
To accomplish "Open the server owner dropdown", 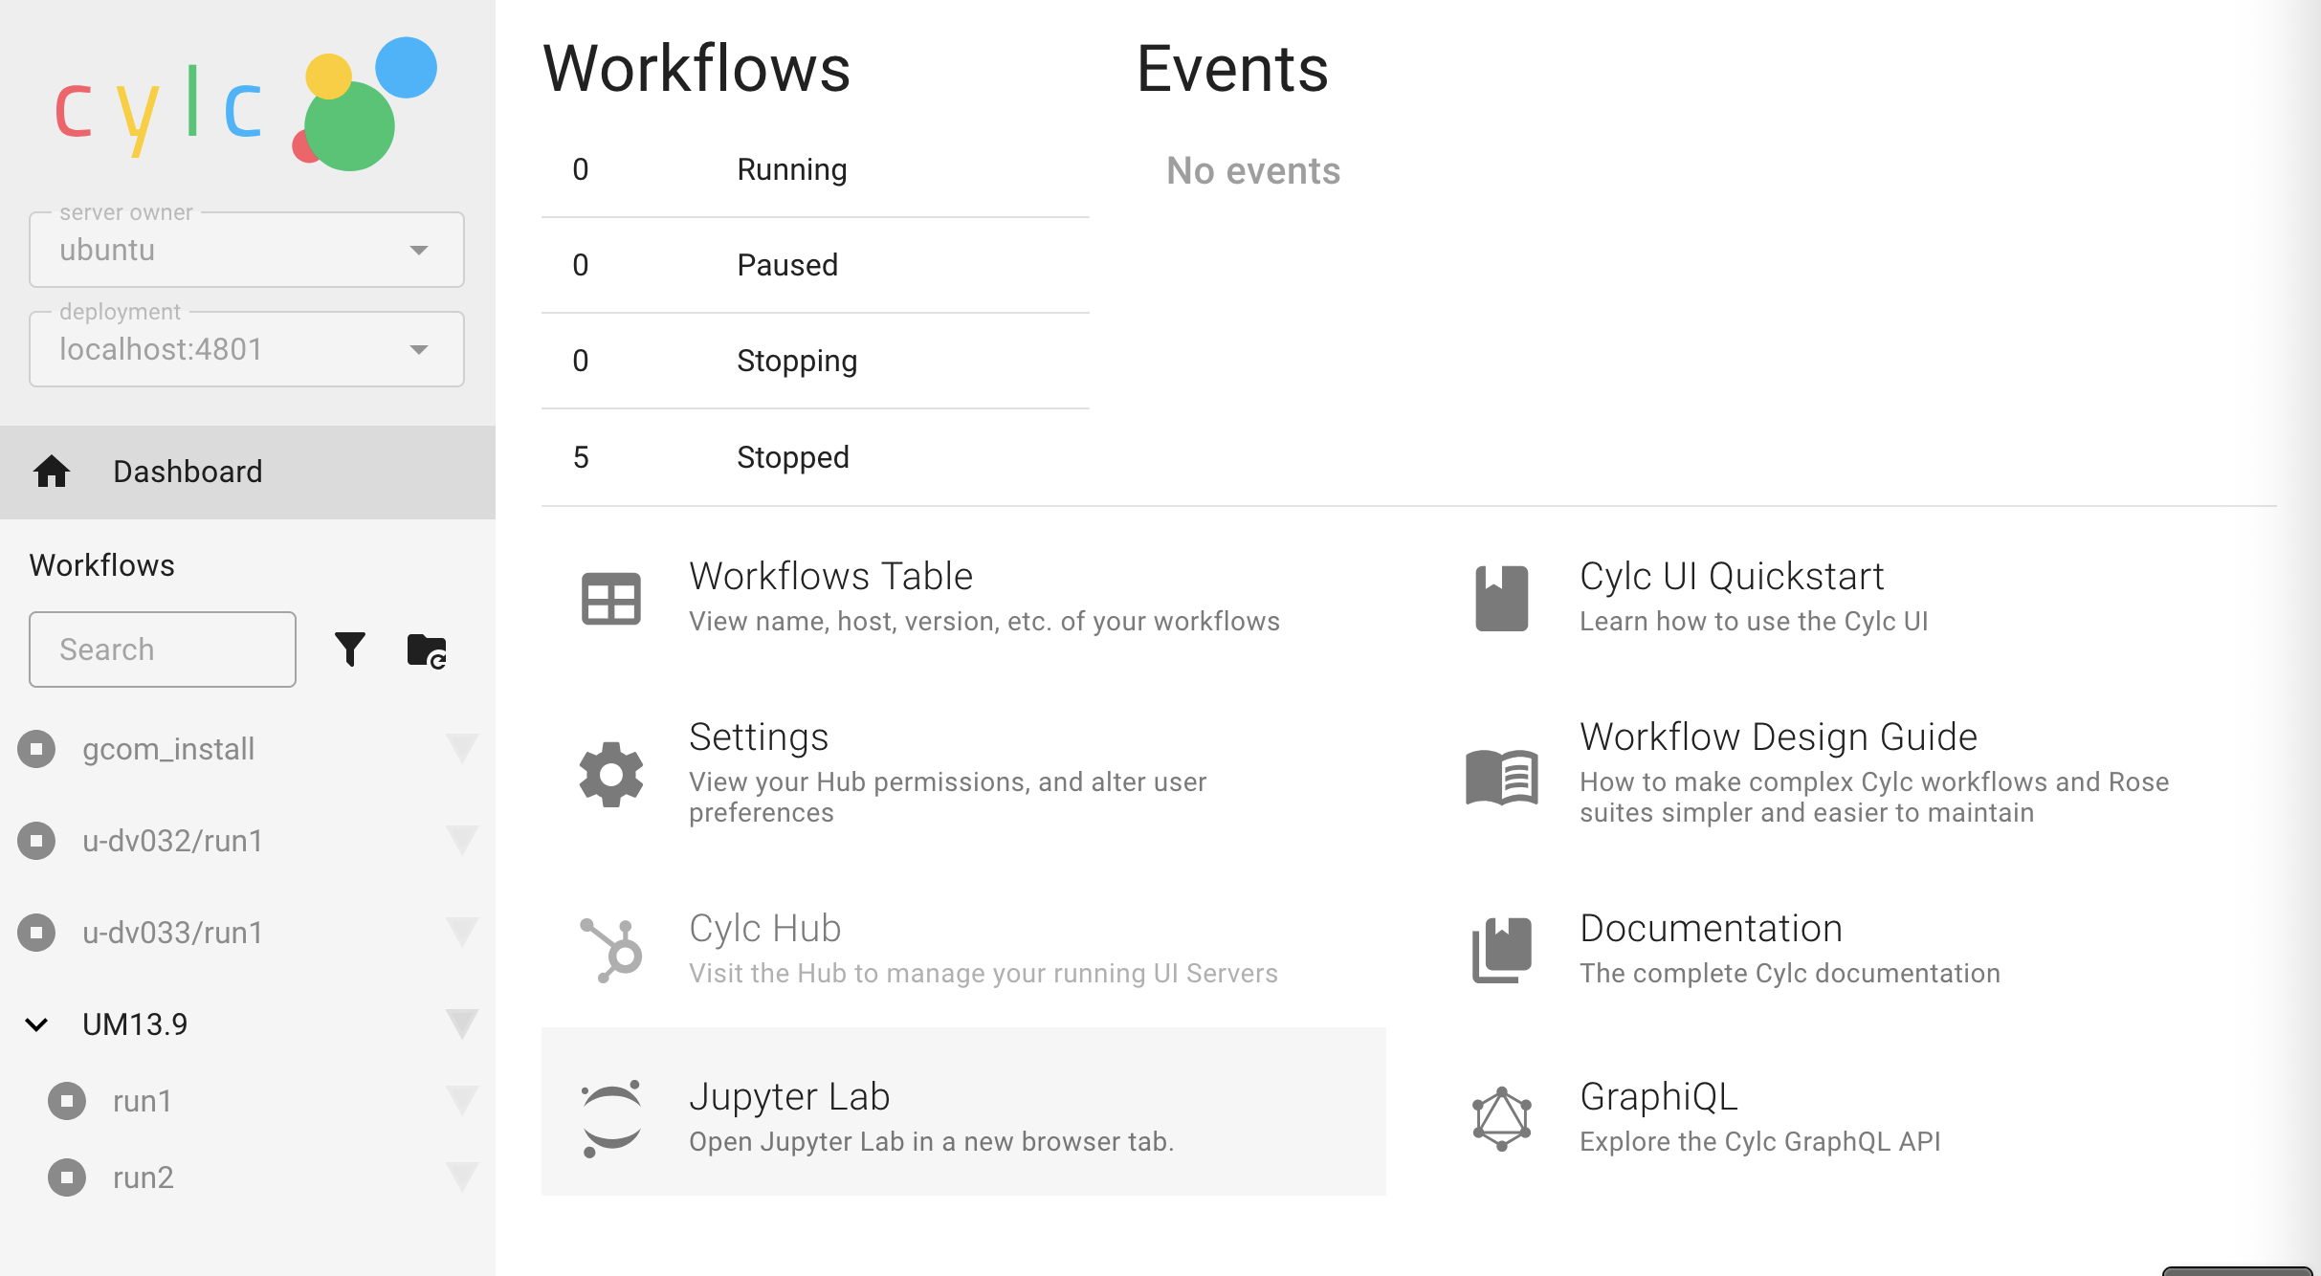I will pyautogui.click(x=418, y=251).
